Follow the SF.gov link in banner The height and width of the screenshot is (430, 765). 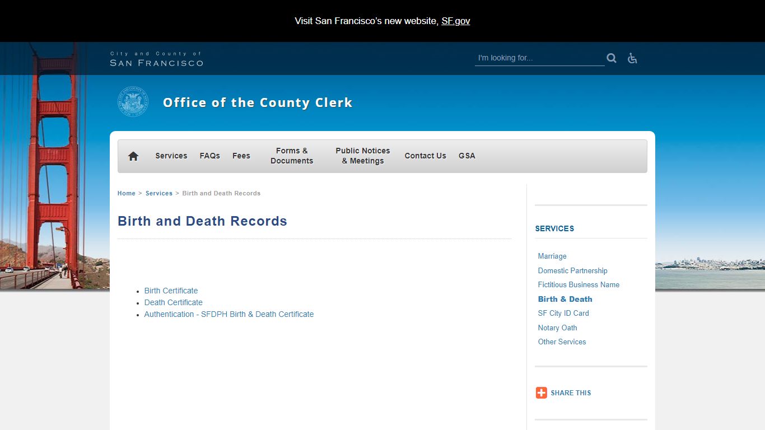click(456, 21)
